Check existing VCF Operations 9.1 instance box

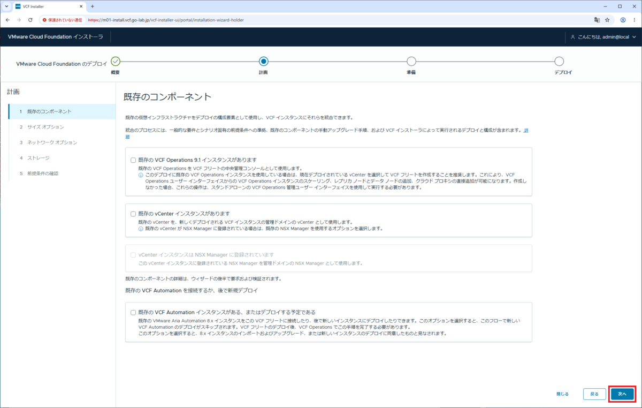pos(133,160)
